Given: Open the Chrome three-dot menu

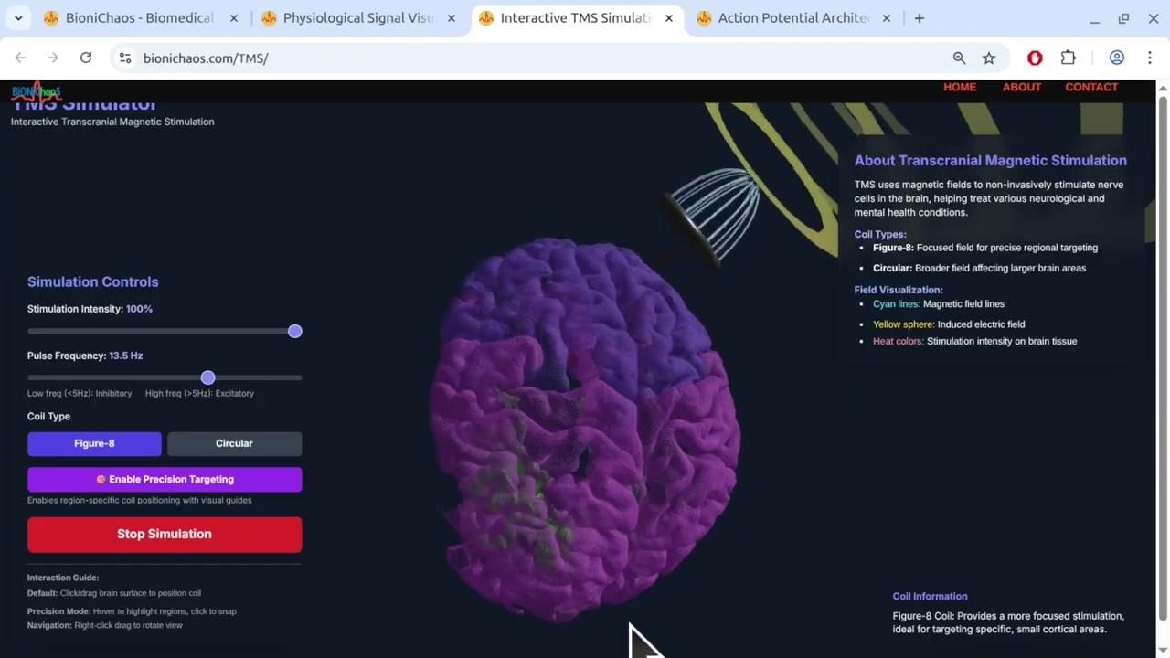Looking at the screenshot, I should click(1150, 58).
